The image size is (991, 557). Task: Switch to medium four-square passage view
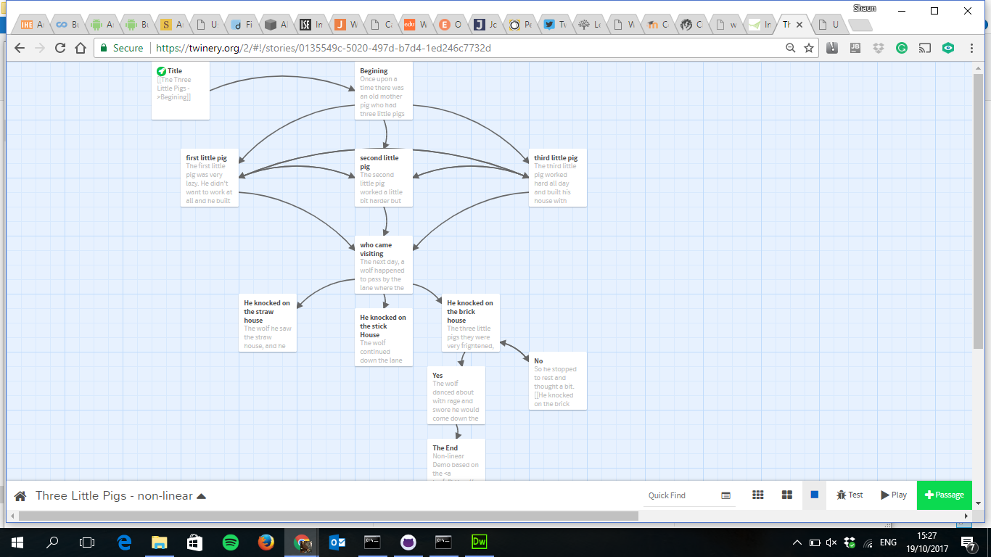point(787,495)
